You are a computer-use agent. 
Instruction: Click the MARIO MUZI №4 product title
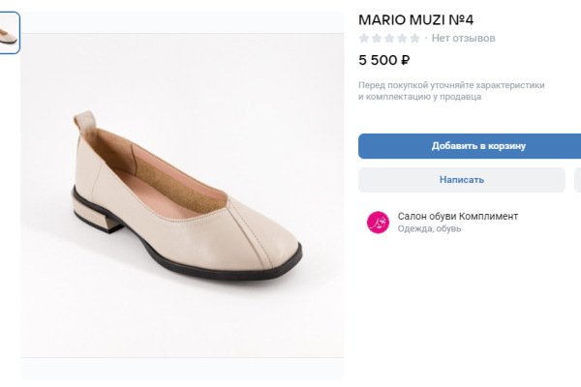[416, 19]
